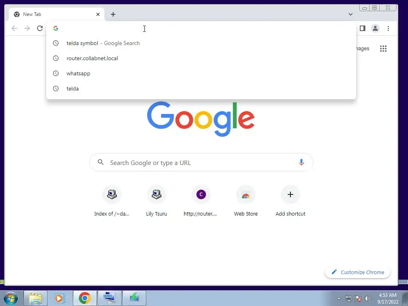Open the profile avatar icon
408x306 pixels.
point(375,28)
